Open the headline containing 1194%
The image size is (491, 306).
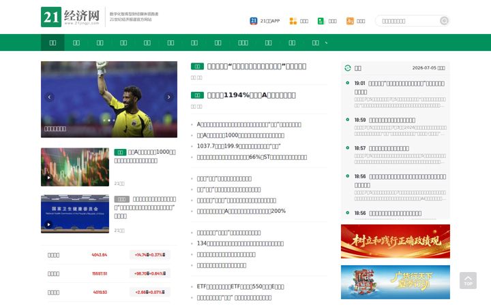pos(251,95)
